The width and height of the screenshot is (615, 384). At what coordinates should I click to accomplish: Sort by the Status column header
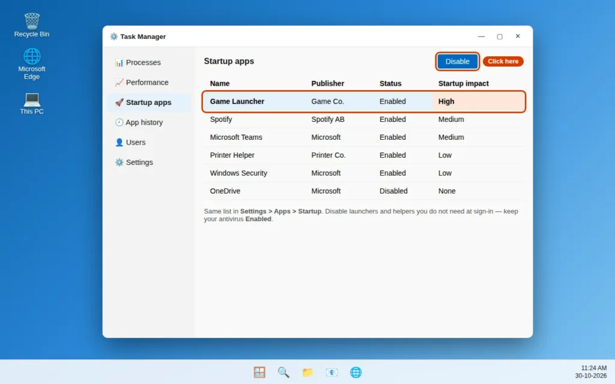[x=390, y=83]
